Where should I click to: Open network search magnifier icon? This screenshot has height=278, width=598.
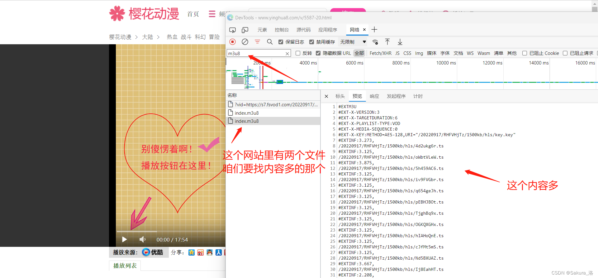pos(270,42)
